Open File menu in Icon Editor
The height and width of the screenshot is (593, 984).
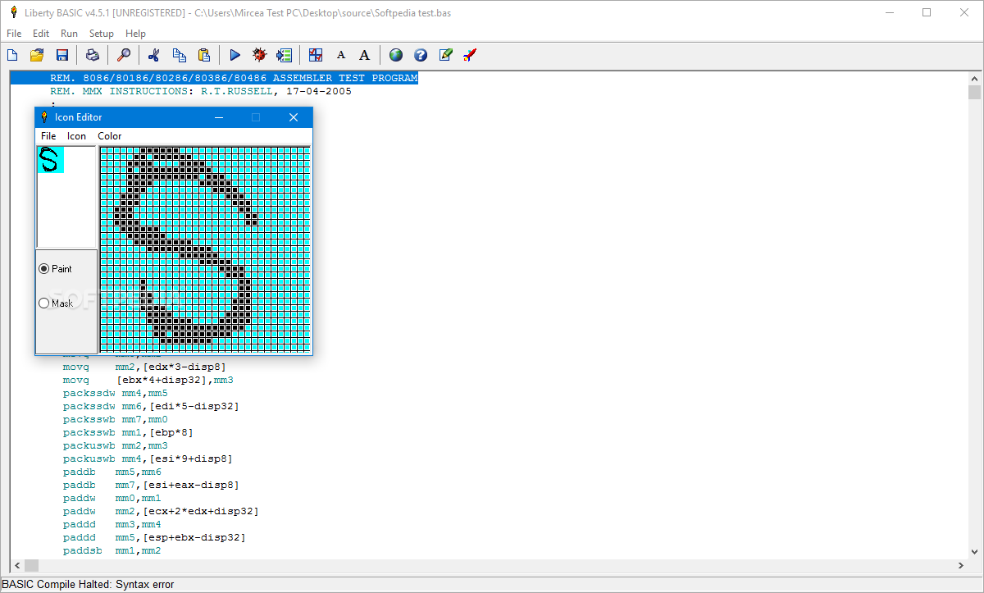tap(48, 136)
